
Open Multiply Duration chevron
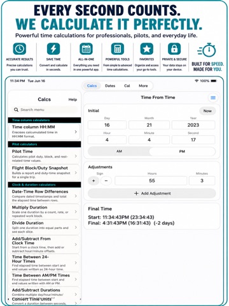76,212
